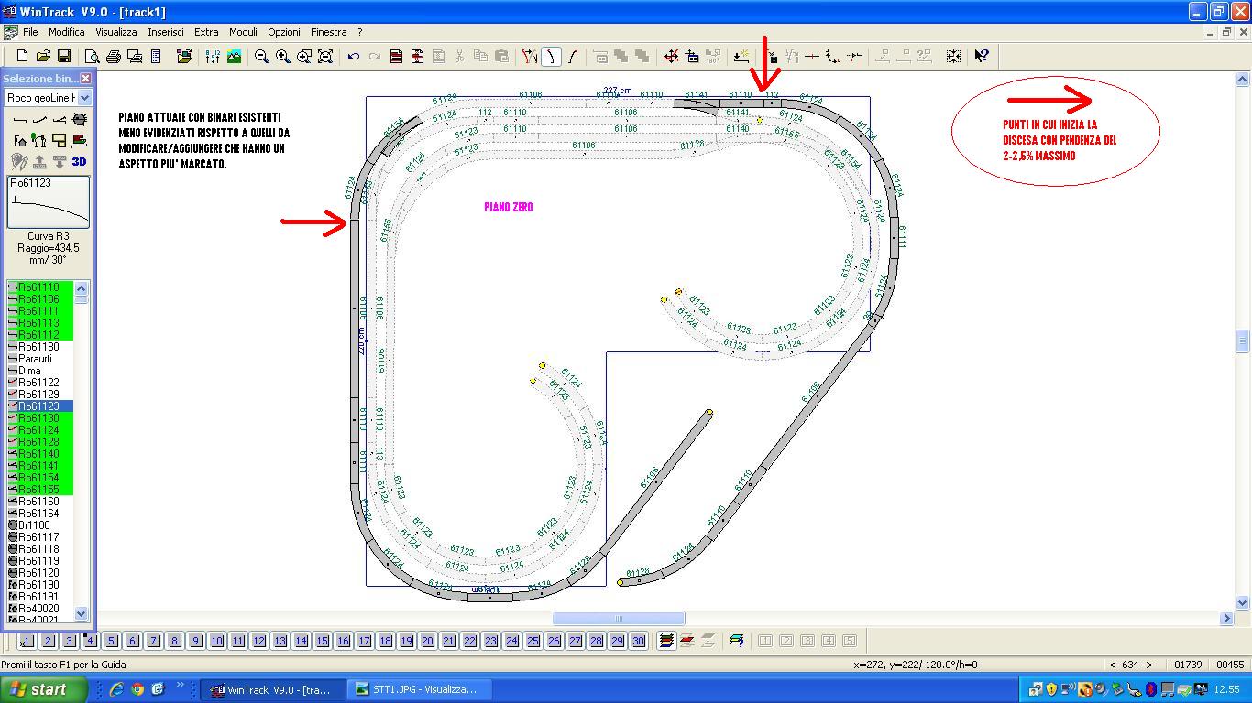
Task: Select Ro61110 in track list
Action: (x=40, y=287)
